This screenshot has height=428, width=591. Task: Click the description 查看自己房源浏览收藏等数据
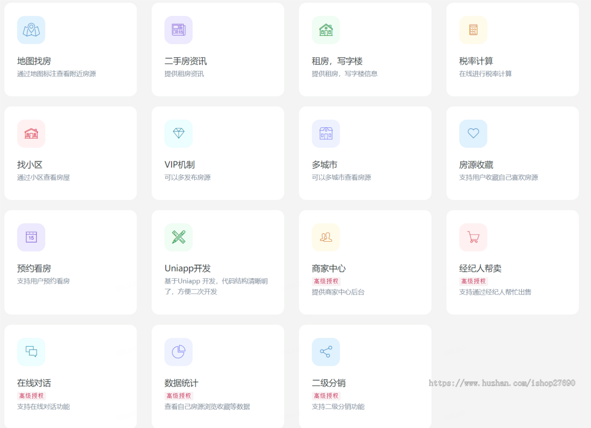[207, 407]
